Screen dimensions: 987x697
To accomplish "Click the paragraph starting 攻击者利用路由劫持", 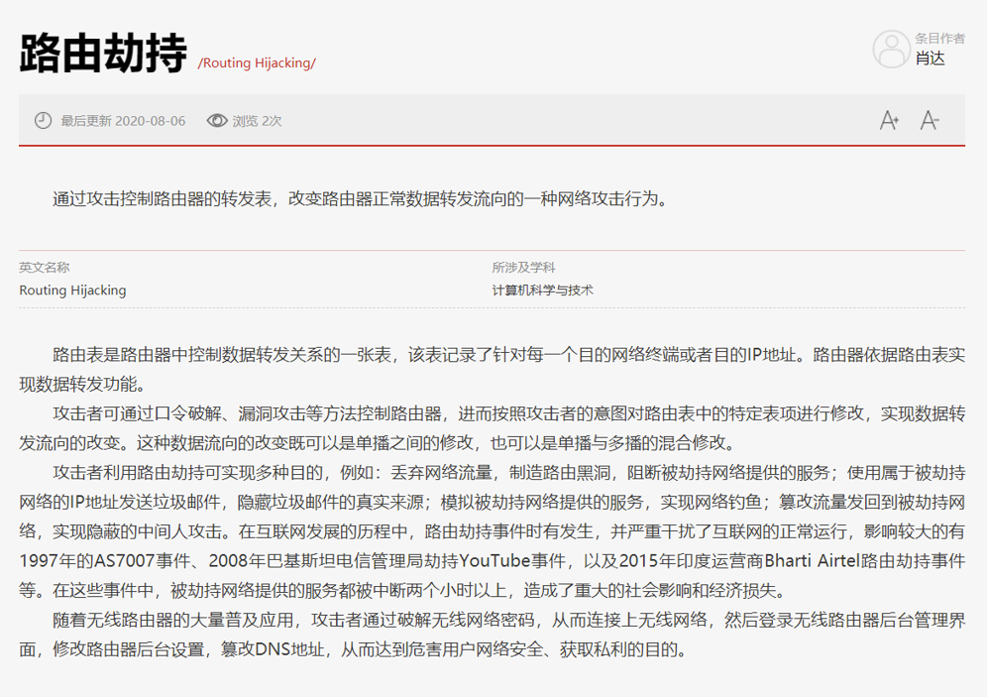I will [493, 531].
